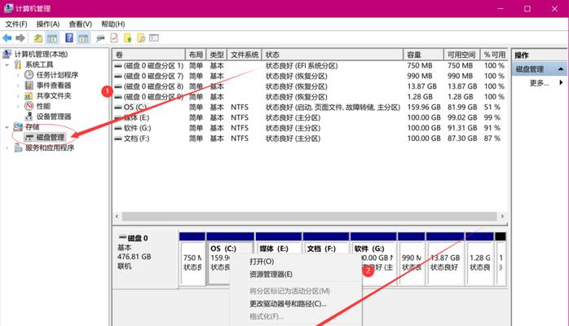This screenshot has width=569, height=326.
Task: Click the 事件查看器 icon
Action: tap(29, 86)
